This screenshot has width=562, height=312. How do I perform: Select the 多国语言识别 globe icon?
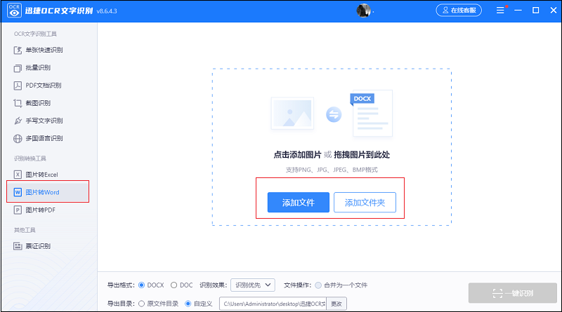point(18,138)
